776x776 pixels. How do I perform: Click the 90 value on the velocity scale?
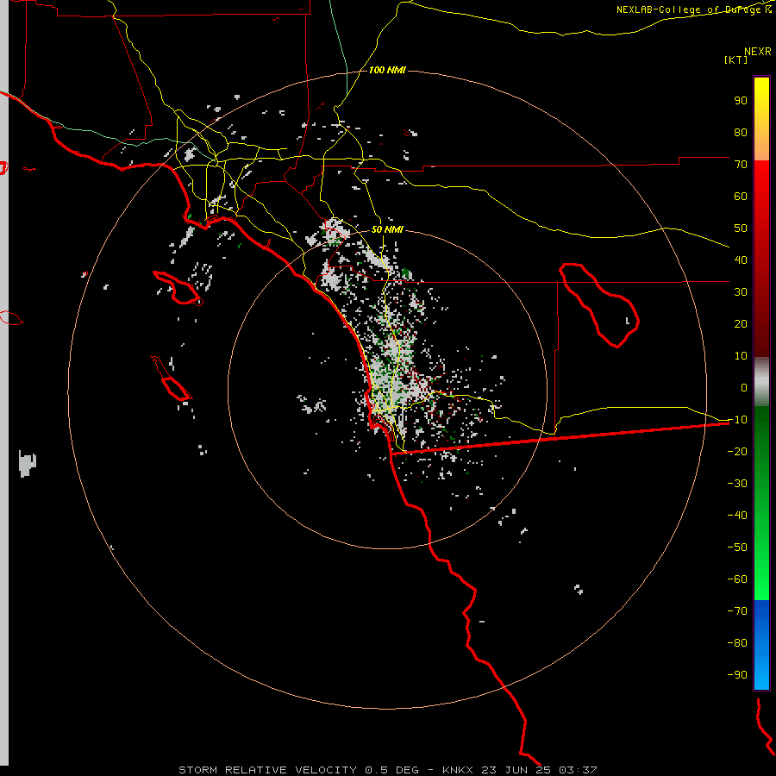(x=741, y=101)
